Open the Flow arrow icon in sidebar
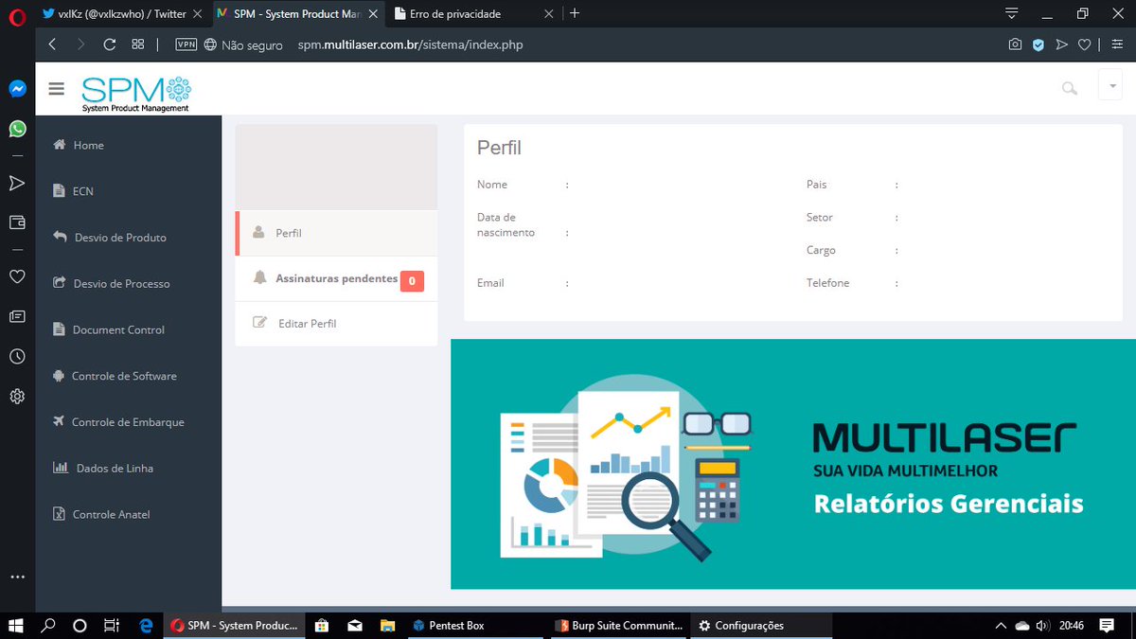Viewport: 1136px width, 639px height. pyautogui.click(x=17, y=183)
